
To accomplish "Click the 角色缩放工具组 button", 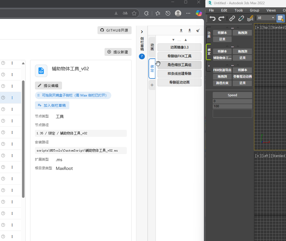I will [179, 65].
